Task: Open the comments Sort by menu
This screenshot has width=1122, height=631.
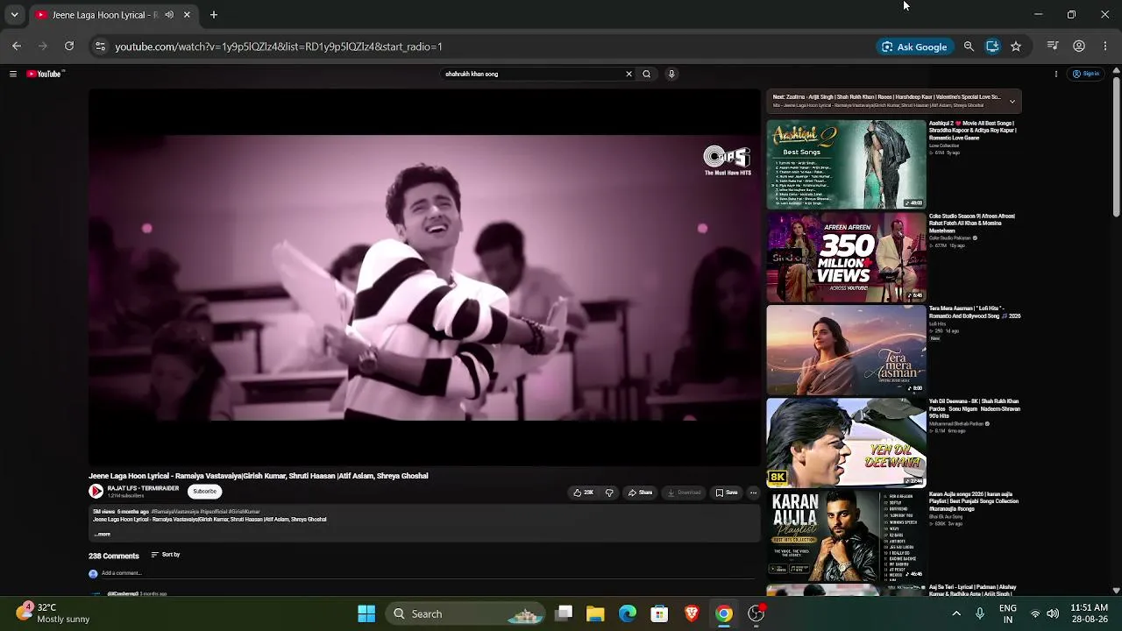Action: click(166, 555)
